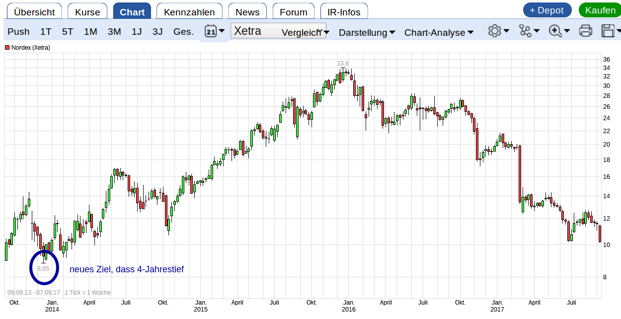Open the Übersicht tab
The height and width of the screenshot is (319, 621).
35,11
